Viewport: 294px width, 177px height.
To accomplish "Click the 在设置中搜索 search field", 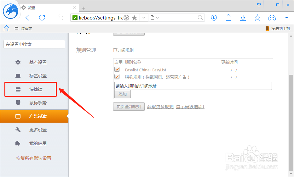I will pos(34,44).
